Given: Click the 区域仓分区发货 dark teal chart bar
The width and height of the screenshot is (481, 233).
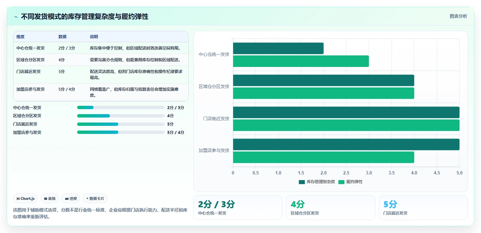Looking at the screenshot, I should [323, 80].
